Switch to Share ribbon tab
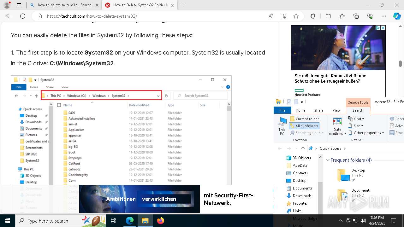Screen dimensions: 404x227 coord(319,110)
